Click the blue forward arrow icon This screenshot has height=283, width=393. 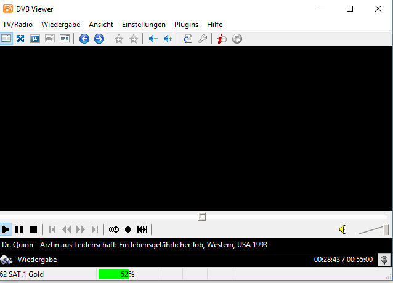(x=99, y=39)
